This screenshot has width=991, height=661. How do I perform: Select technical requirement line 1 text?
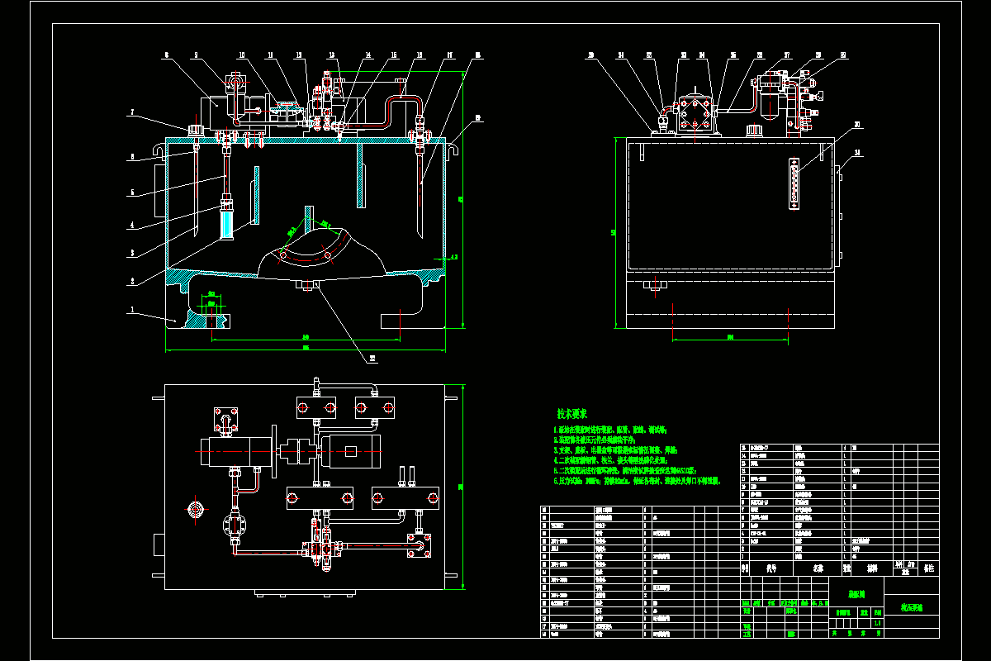coord(610,430)
